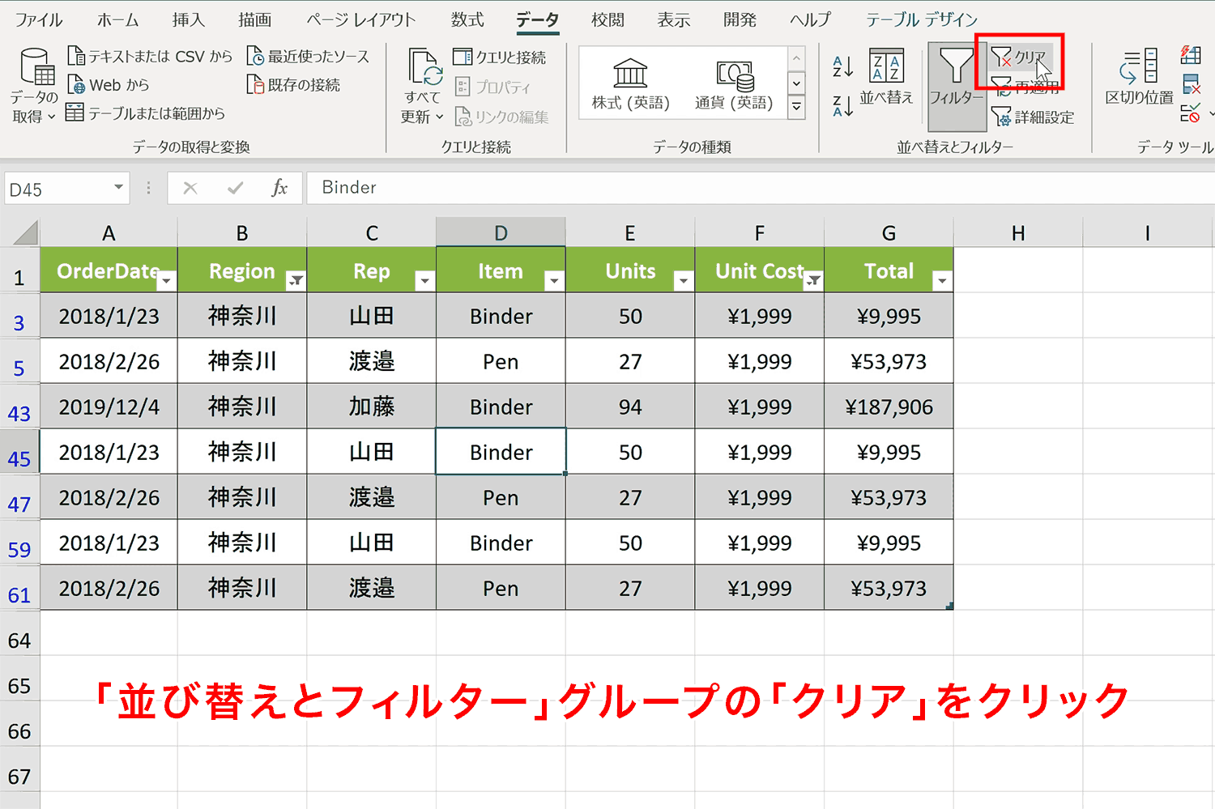Import from テキストまたは CSV から
This screenshot has width=1215, height=809.
[150, 56]
